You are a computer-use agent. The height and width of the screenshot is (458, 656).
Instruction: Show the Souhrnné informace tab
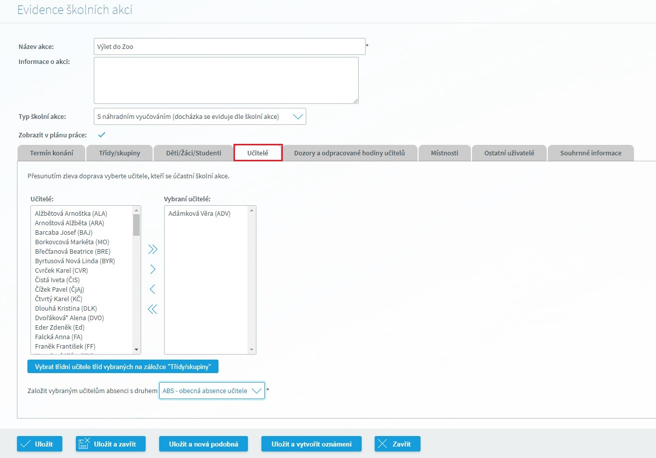[591, 153]
